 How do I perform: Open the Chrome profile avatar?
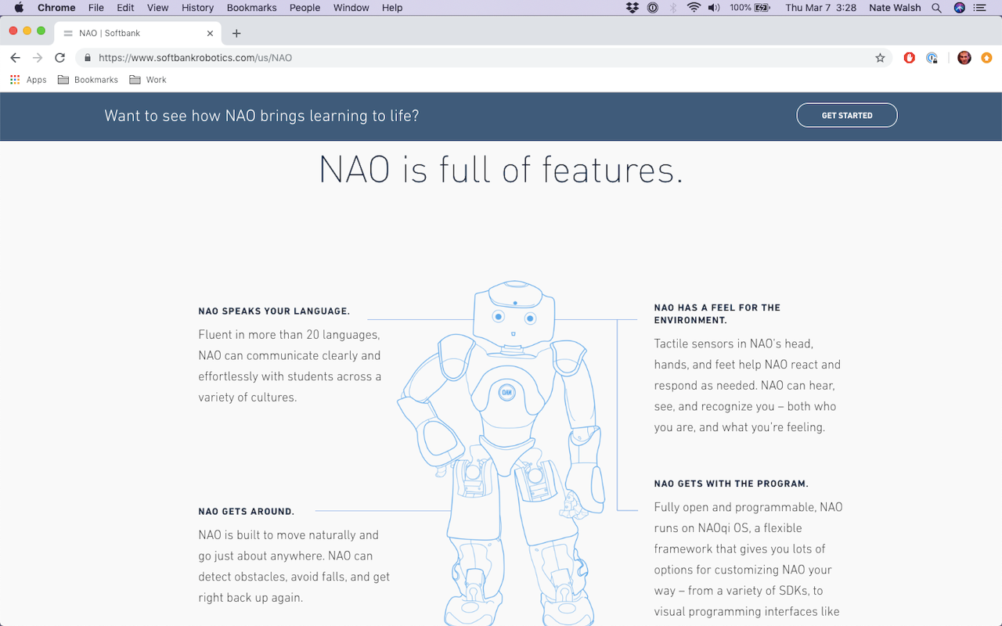(964, 58)
